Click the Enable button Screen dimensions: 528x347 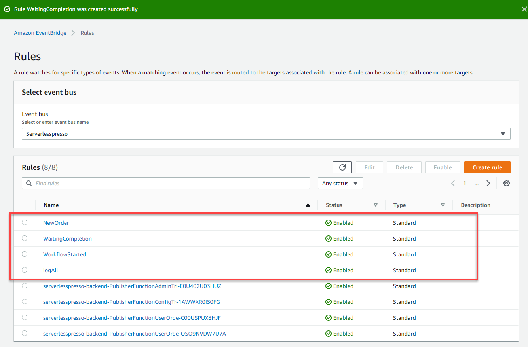443,167
